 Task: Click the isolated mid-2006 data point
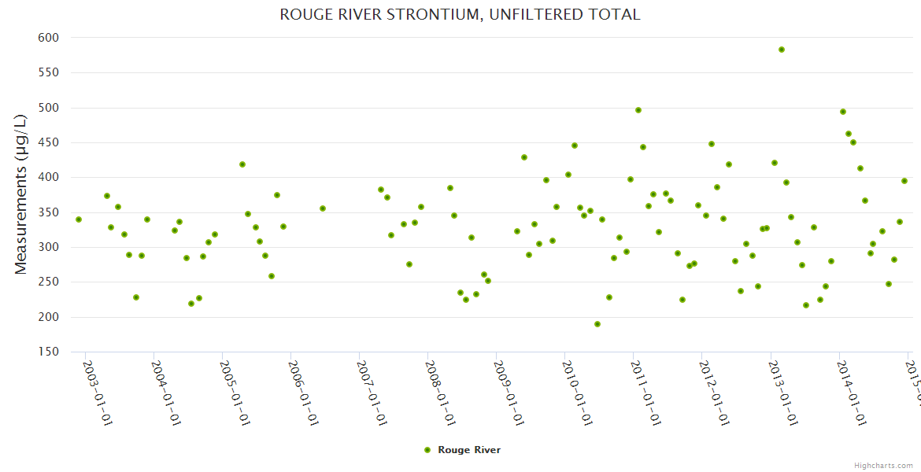[323, 208]
